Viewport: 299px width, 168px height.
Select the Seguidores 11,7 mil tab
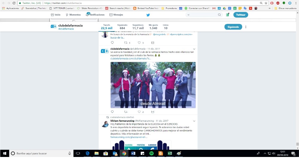point(138,27)
